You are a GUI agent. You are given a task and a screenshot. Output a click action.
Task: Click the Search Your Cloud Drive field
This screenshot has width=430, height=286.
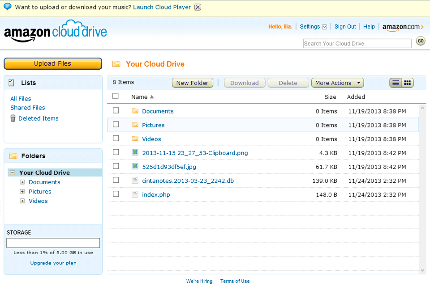point(357,43)
